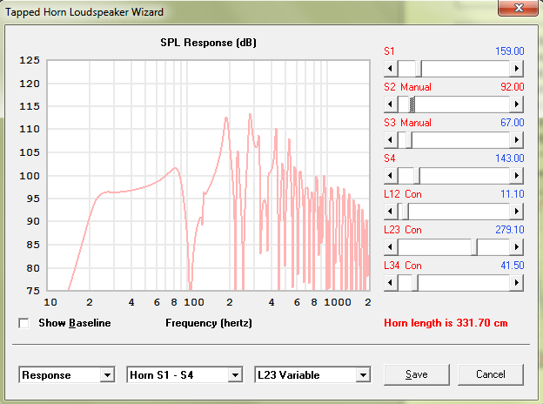
Task: Click the L23 Con label
Action: [x=403, y=230]
